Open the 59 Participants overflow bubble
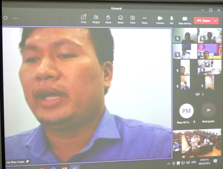 pyautogui.click(x=208, y=110)
